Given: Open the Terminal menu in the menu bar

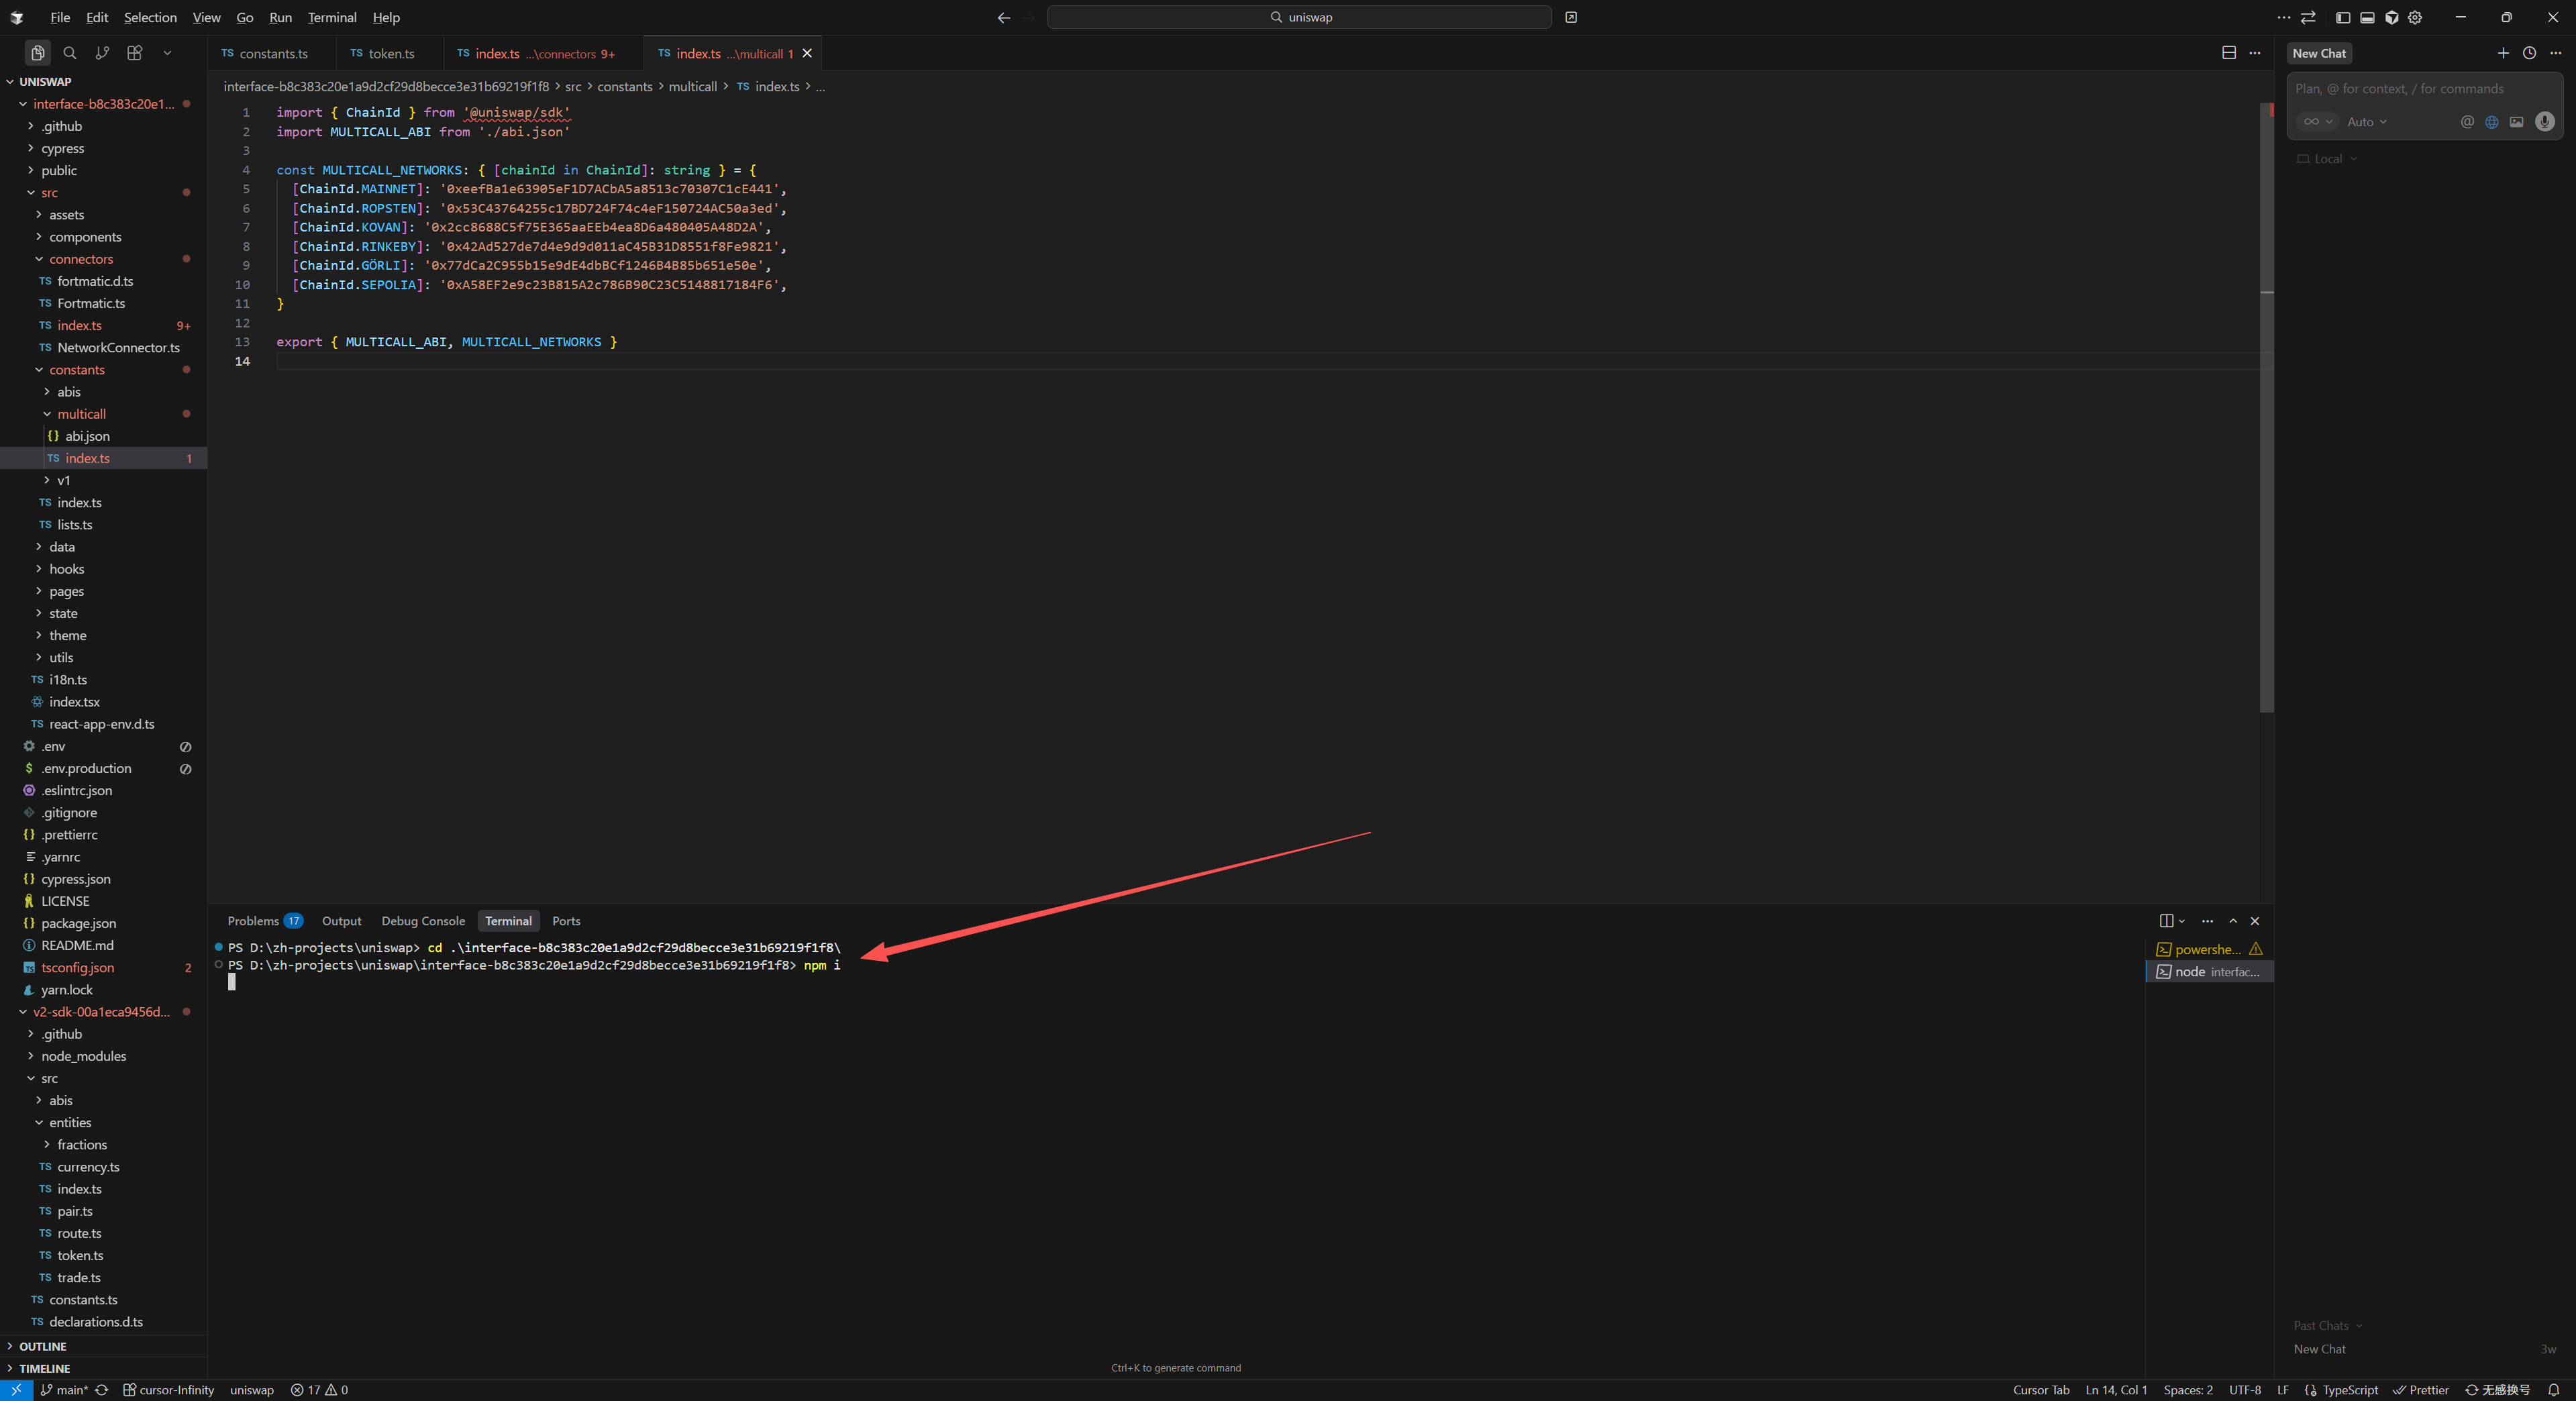Looking at the screenshot, I should click(332, 17).
